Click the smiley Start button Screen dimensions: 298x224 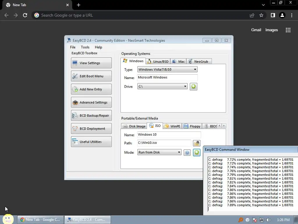(x=8, y=219)
